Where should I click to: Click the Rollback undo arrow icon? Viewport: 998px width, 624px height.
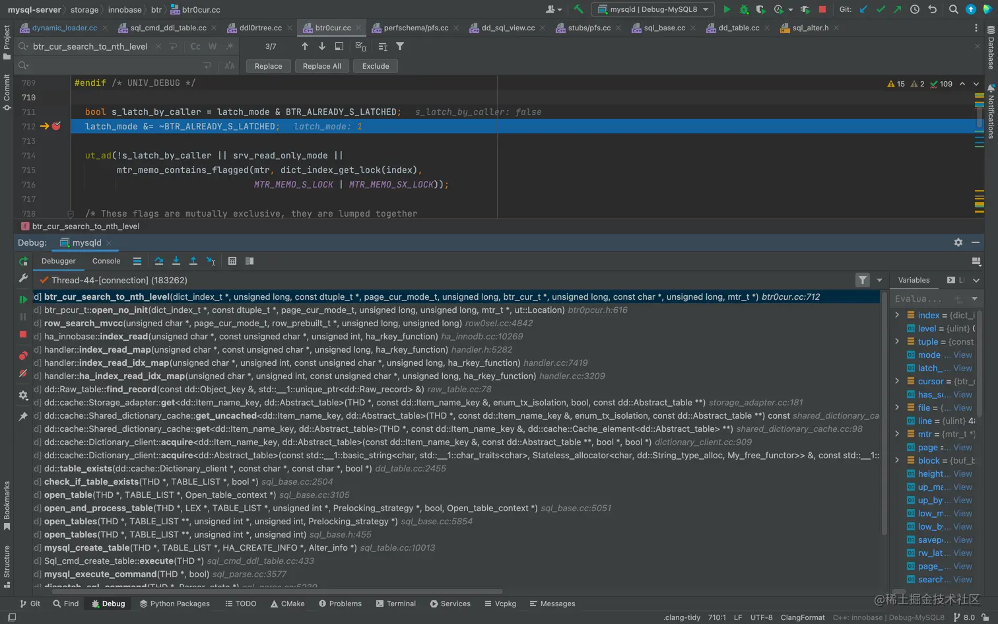(932, 9)
